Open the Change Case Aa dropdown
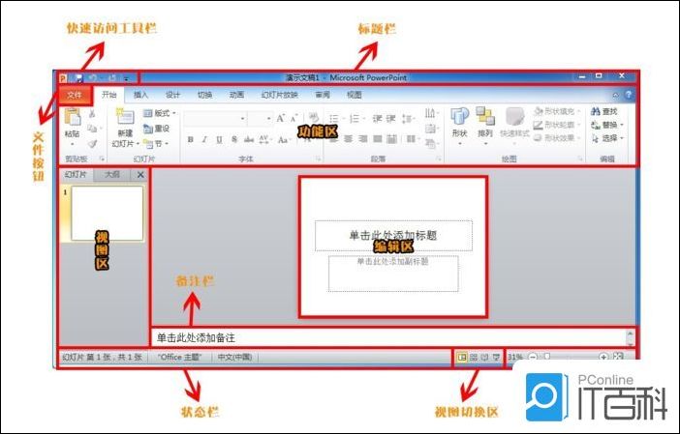The image size is (680, 434). 284,139
